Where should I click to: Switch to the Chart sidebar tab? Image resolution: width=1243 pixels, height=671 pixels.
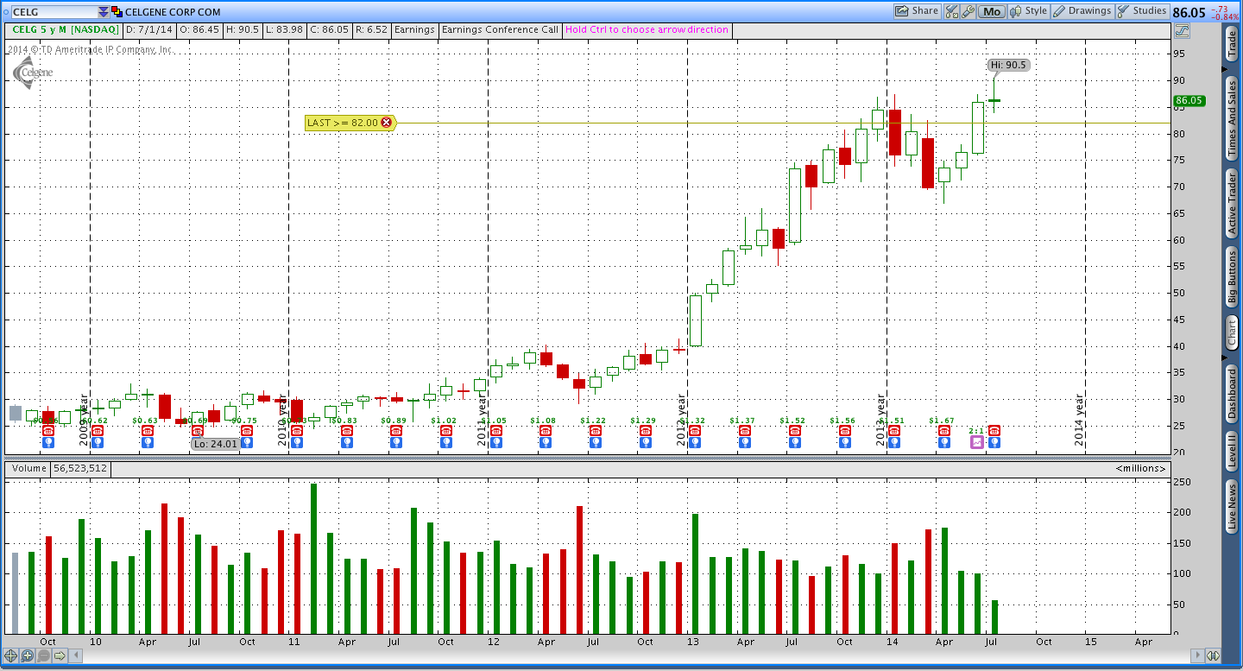pyautogui.click(x=1232, y=332)
